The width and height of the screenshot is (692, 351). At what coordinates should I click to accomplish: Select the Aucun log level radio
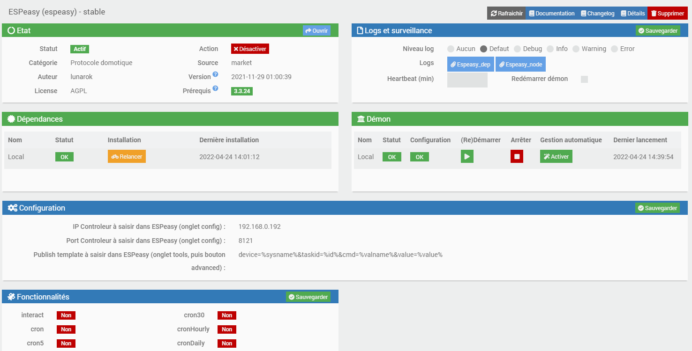click(x=451, y=49)
